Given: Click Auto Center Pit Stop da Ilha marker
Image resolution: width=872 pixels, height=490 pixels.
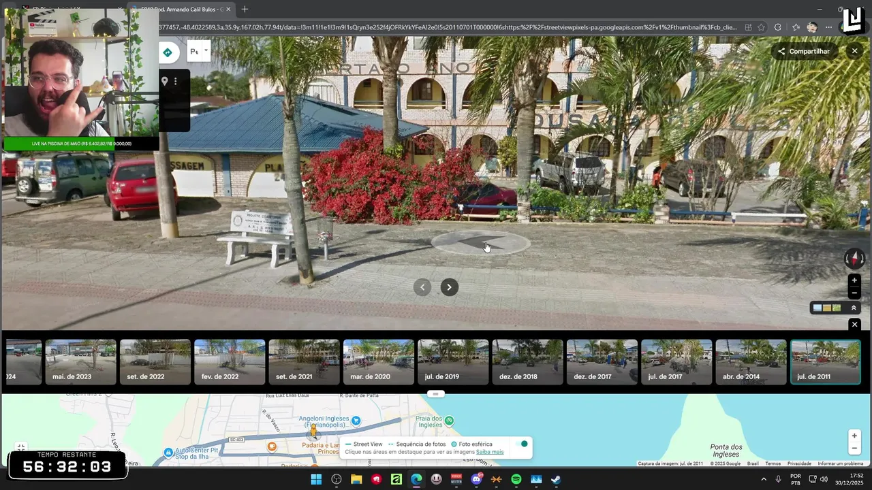Looking at the screenshot, I should click(x=168, y=452).
